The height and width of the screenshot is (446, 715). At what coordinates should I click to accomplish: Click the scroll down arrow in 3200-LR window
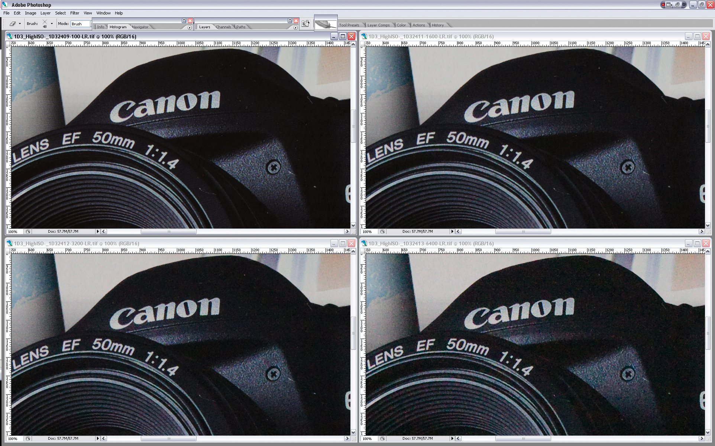(x=353, y=433)
